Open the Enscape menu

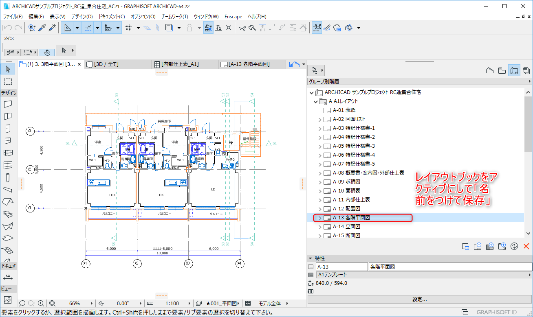point(233,17)
